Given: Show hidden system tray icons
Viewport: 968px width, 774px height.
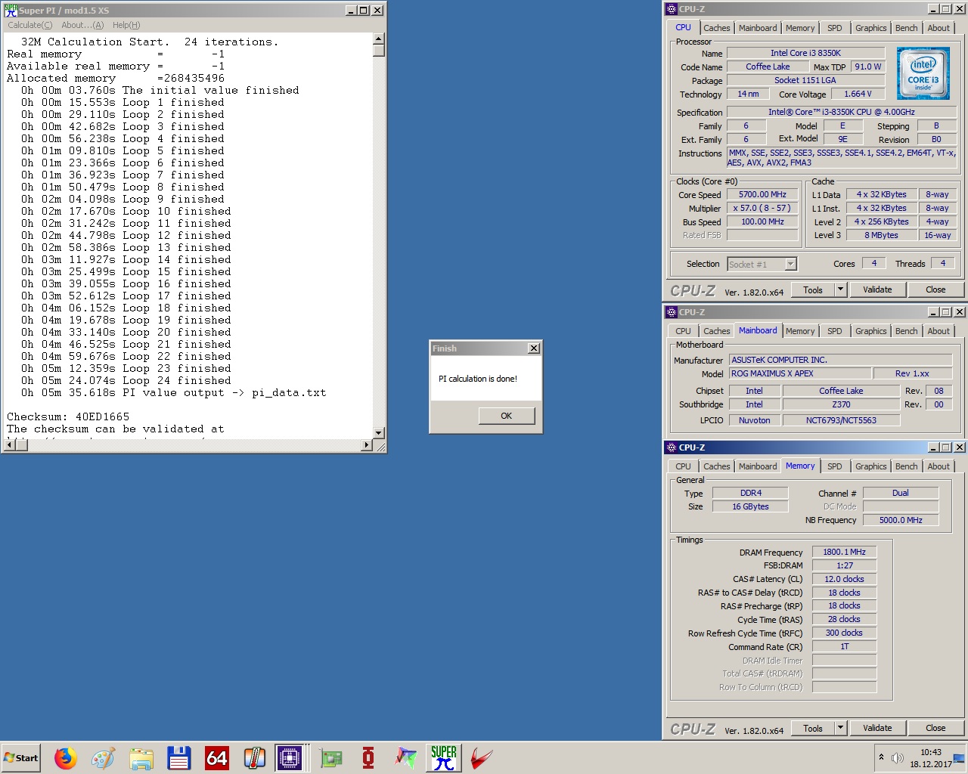Looking at the screenshot, I should (x=881, y=757).
